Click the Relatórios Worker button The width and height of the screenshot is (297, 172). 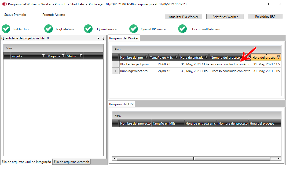pyautogui.click(x=225, y=17)
